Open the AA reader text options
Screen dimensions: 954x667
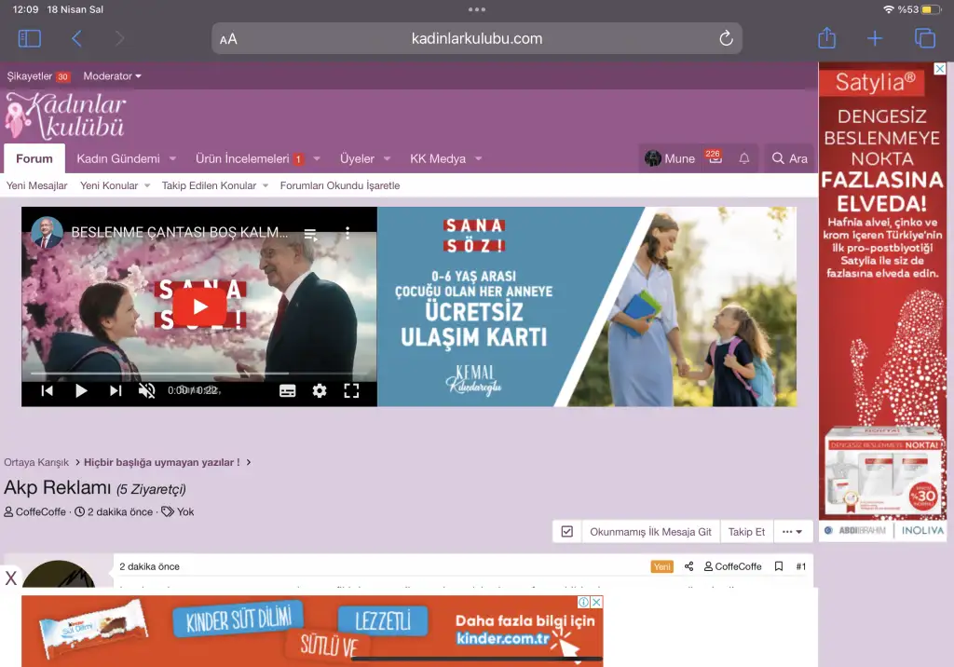pos(228,39)
